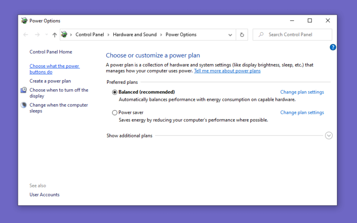Click the search magnifier icon
357x223 pixels.
pos(261,35)
